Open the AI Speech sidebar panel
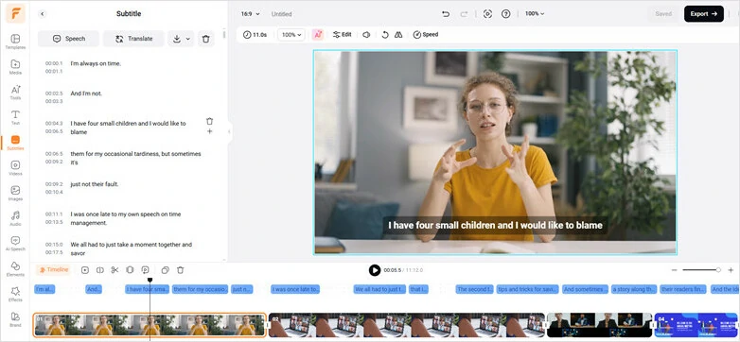This screenshot has height=342, width=740. [x=15, y=244]
